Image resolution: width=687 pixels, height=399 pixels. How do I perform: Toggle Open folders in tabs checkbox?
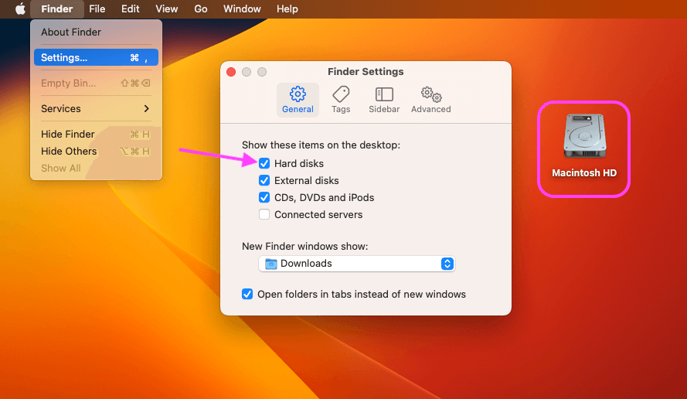coord(247,294)
